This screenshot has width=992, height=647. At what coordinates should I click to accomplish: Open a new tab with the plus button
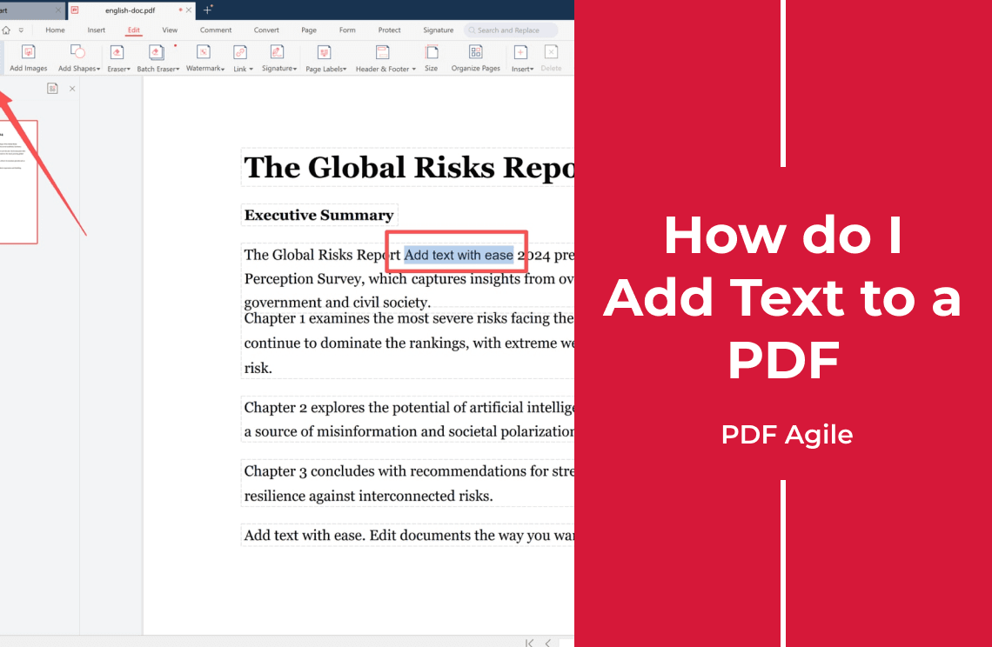point(207,10)
